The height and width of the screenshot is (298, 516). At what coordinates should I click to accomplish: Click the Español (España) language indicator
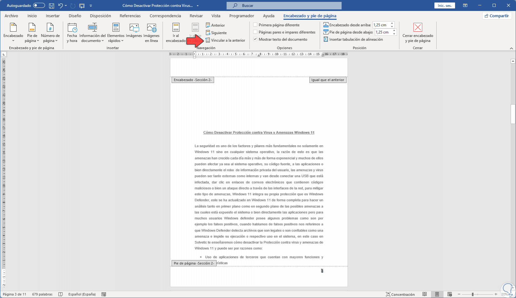[x=82, y=294]
